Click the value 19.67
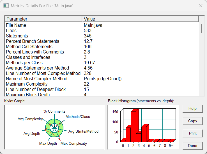This screenshot has height=154, width=207. [x=89, y=63]
